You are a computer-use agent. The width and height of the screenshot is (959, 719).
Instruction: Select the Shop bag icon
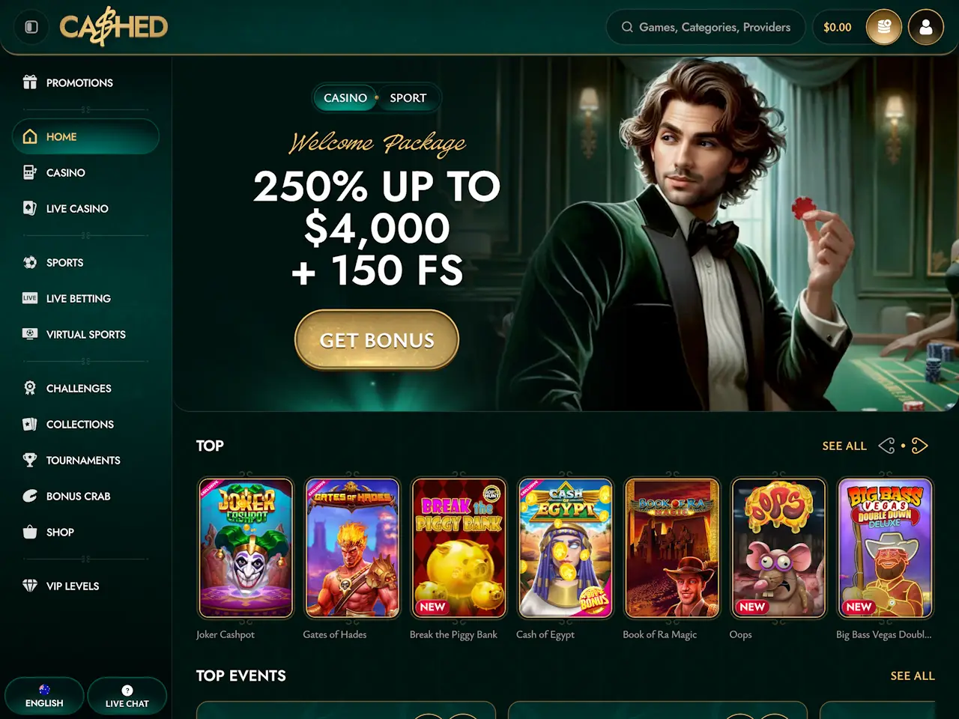pos(30,532)
